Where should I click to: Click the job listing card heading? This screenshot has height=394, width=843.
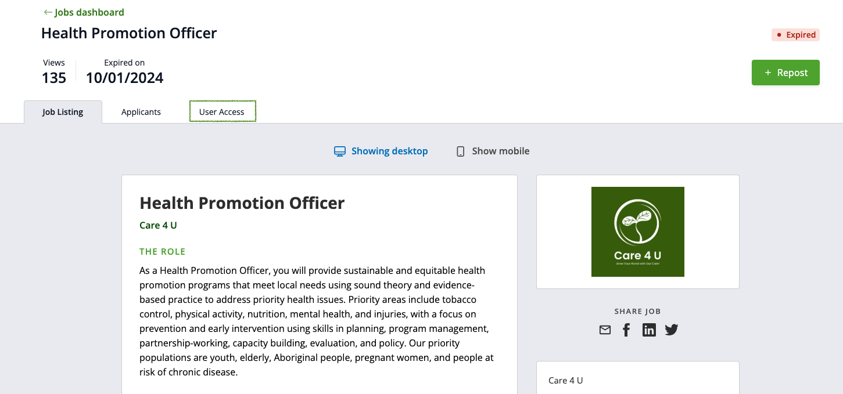[242, 203]
